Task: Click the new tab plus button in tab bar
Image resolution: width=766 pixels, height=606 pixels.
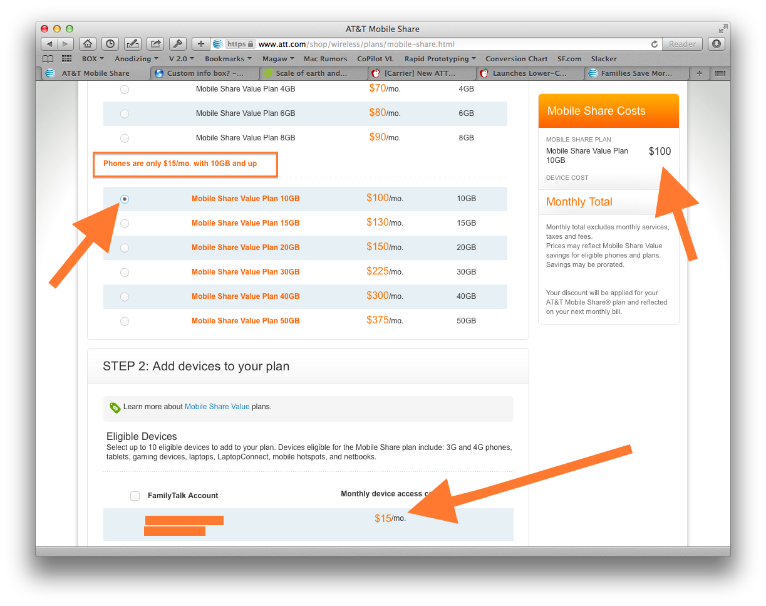Action: tap(700, 73)
